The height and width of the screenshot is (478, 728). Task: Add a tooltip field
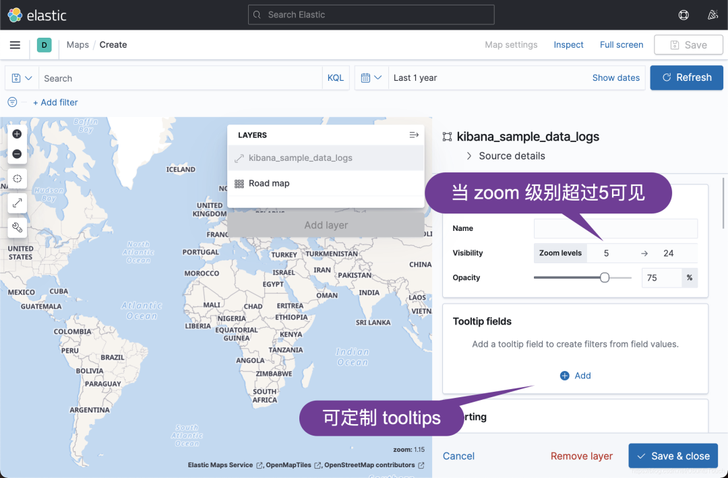tap(575, 376)
